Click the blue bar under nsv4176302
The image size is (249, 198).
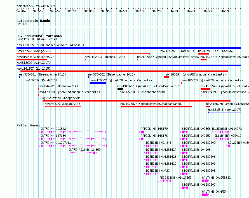pos(98,83)
